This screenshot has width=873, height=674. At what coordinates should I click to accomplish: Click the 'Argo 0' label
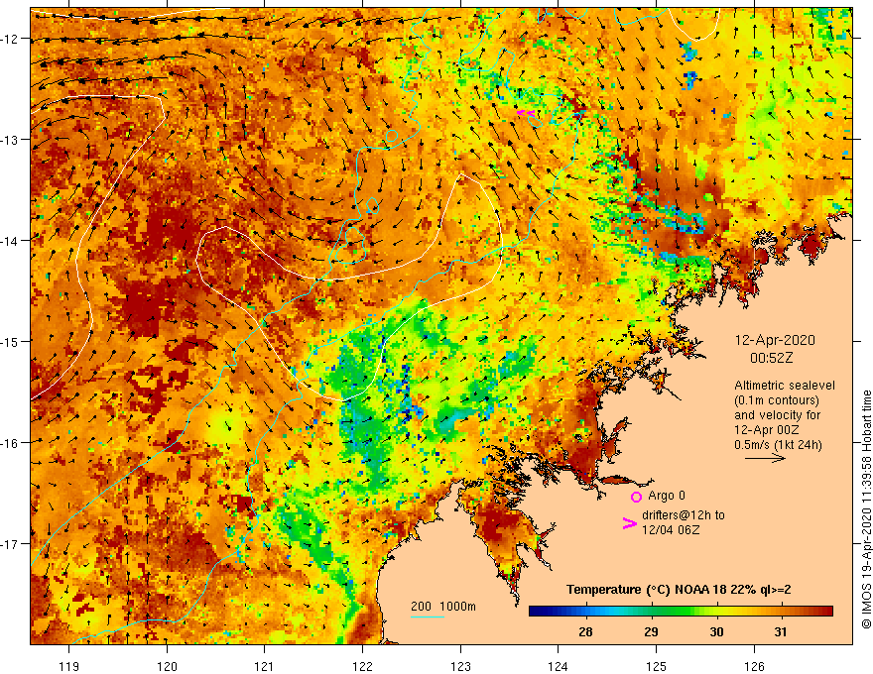(x=667, y=496)
